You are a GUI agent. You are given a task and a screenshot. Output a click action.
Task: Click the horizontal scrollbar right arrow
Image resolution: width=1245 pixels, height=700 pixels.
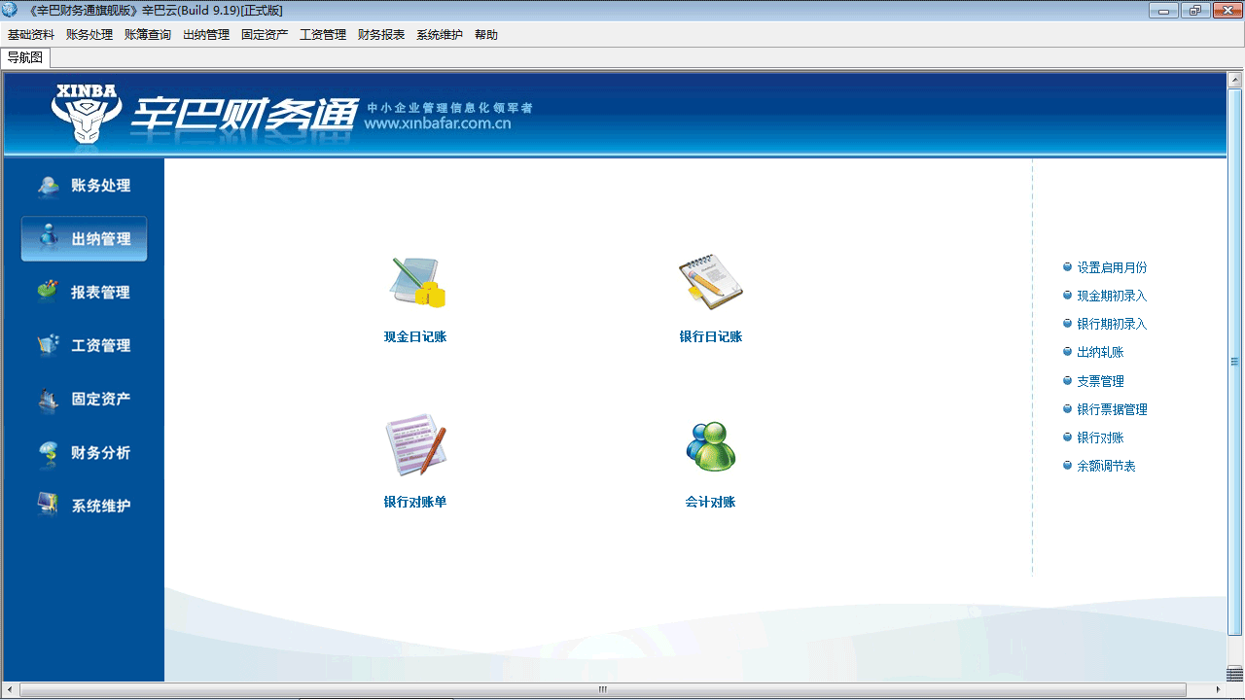[x=1220, y=689]
